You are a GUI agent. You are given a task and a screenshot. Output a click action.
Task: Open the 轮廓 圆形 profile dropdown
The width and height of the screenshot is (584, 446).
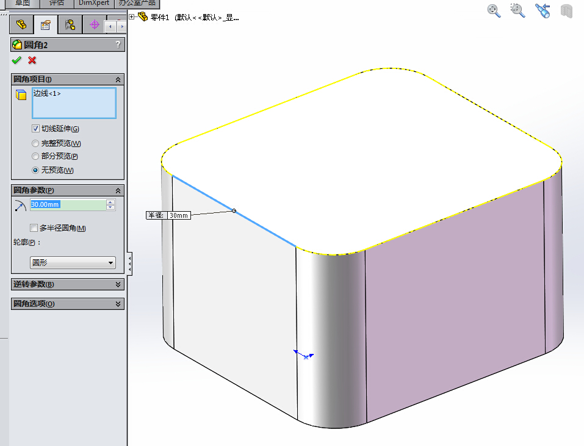point(73,262)
